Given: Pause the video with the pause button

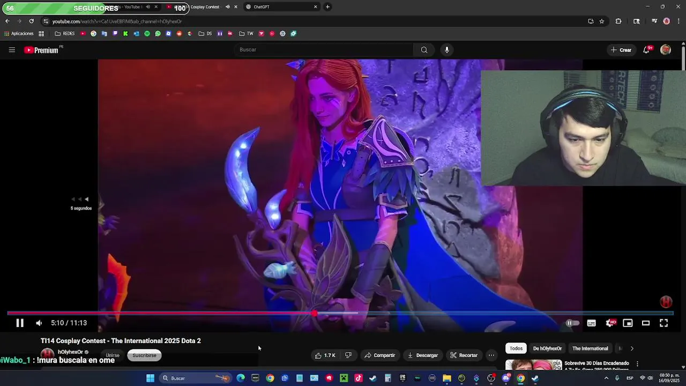Looking at the screenshot, I should pyautogui.click(x=20, y=323).
